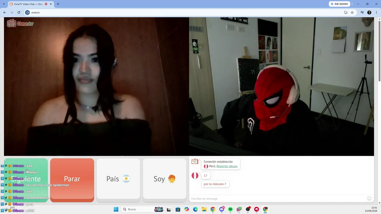The height and width of the screenshot is (214, 381).
Task: Go back one page in Chrome
Action: [4, 12]
